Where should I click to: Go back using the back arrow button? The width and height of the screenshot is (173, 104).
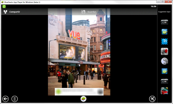point(5,99)
